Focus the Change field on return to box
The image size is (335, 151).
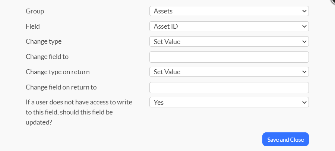pos(229,88)
